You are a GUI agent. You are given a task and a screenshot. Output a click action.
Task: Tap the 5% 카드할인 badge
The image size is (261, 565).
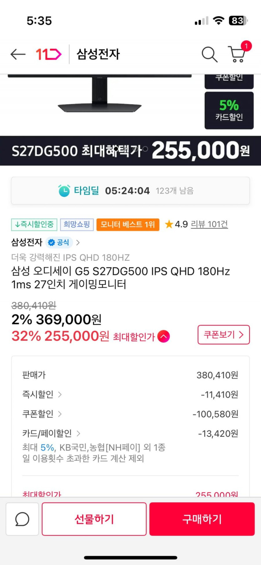229,110
